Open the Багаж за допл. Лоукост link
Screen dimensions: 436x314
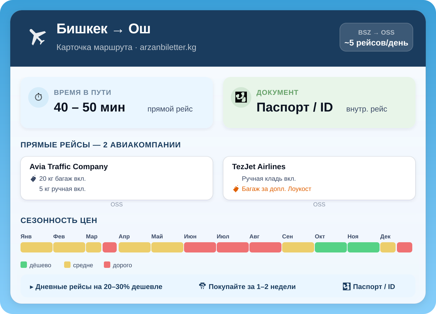pos(276,189)
